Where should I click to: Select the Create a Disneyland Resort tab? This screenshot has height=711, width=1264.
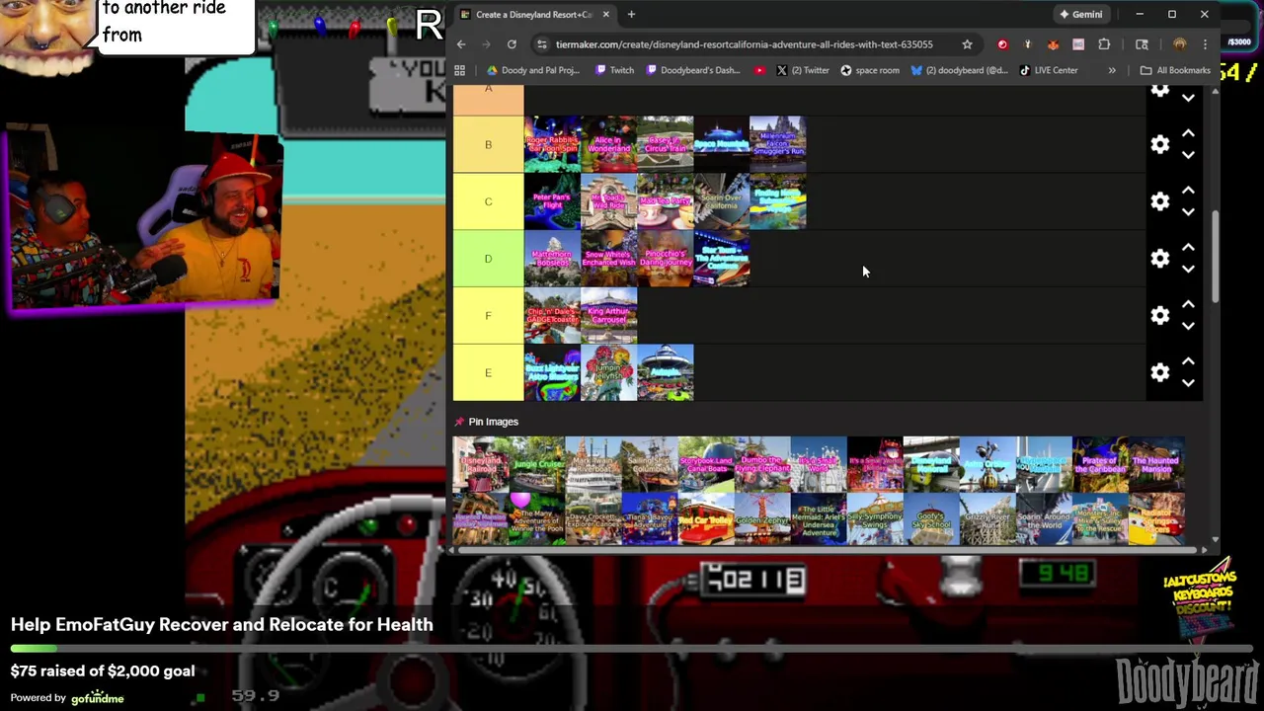click(534, 15)
